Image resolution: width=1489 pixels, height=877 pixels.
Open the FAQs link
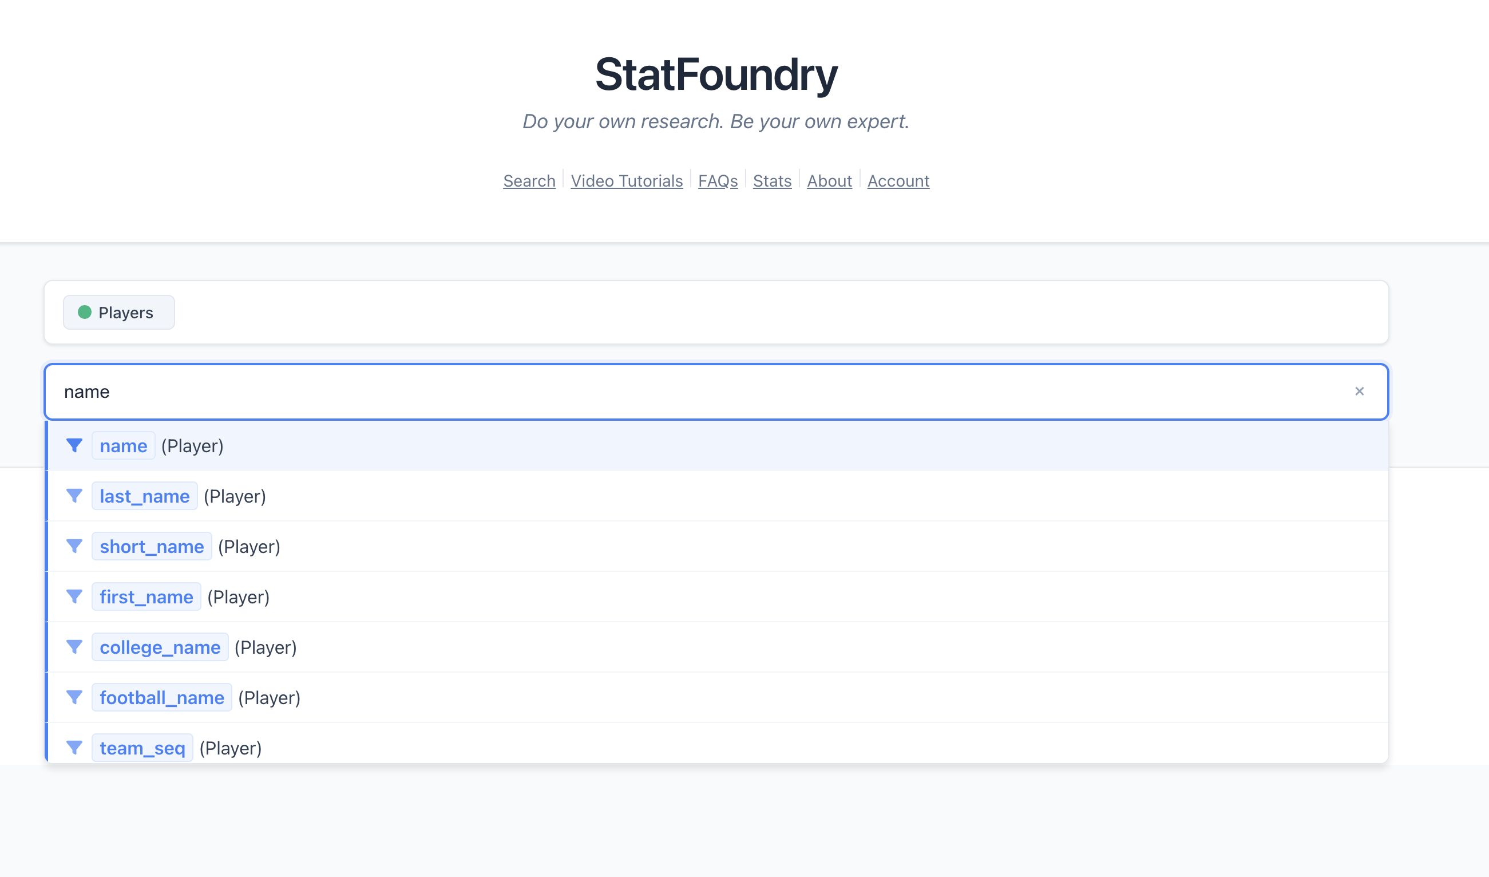pyautogui.click(x=718, y=181)
